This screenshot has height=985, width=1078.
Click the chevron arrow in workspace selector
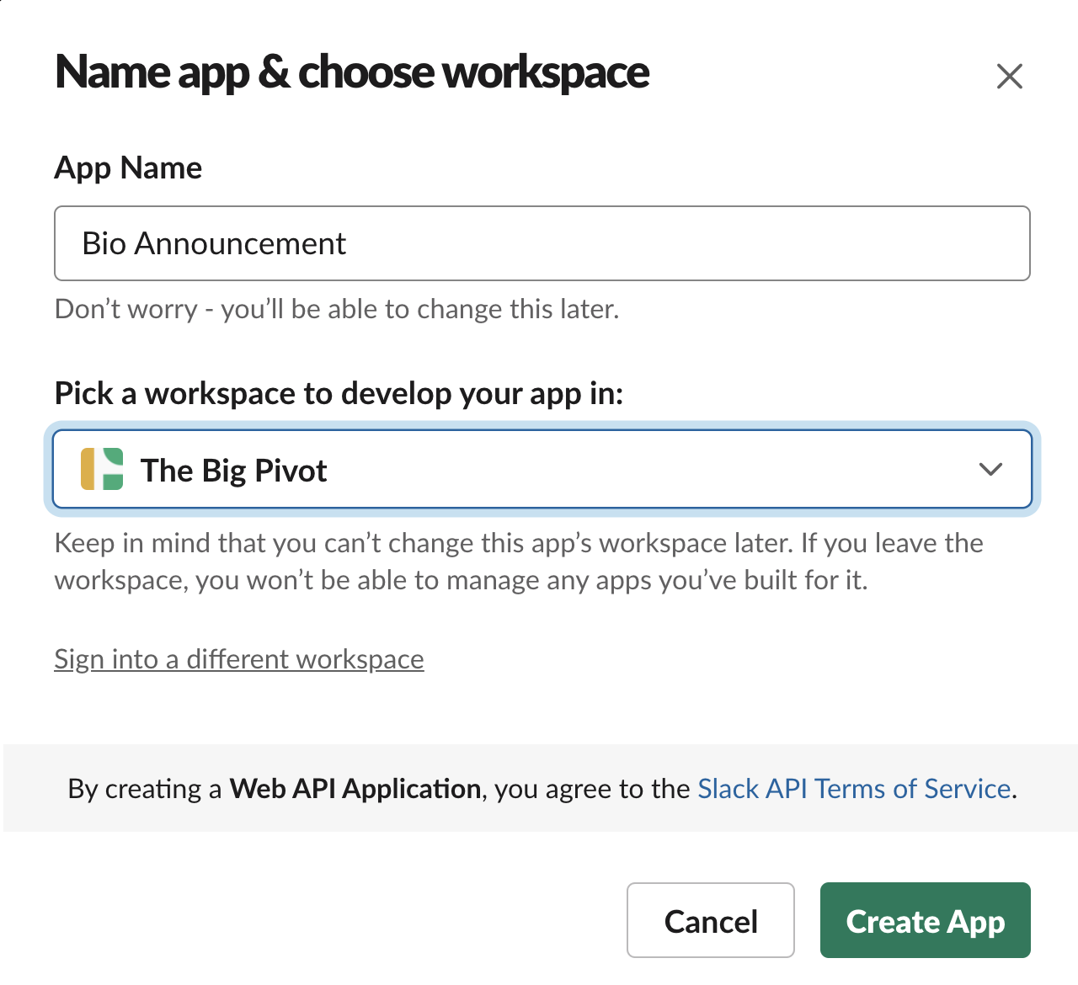[990, 470]
